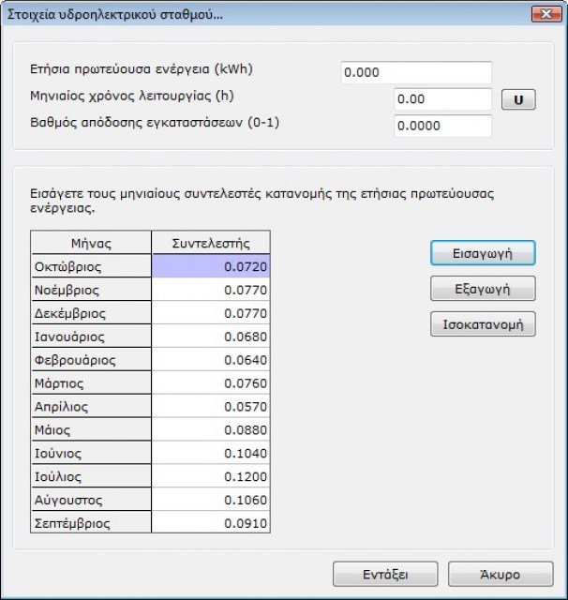The image size is (568, 600).
Task: Click the Ιανουάριος coefficient cell 0.0680
Action: coord(211,337)
